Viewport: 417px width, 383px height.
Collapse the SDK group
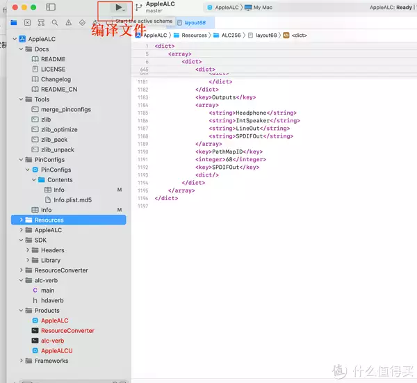(x=21, y=241)
